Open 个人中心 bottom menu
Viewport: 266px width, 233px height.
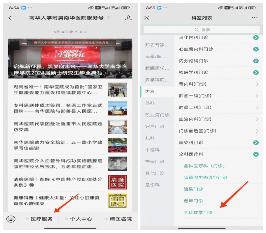[x=79, y=219]
